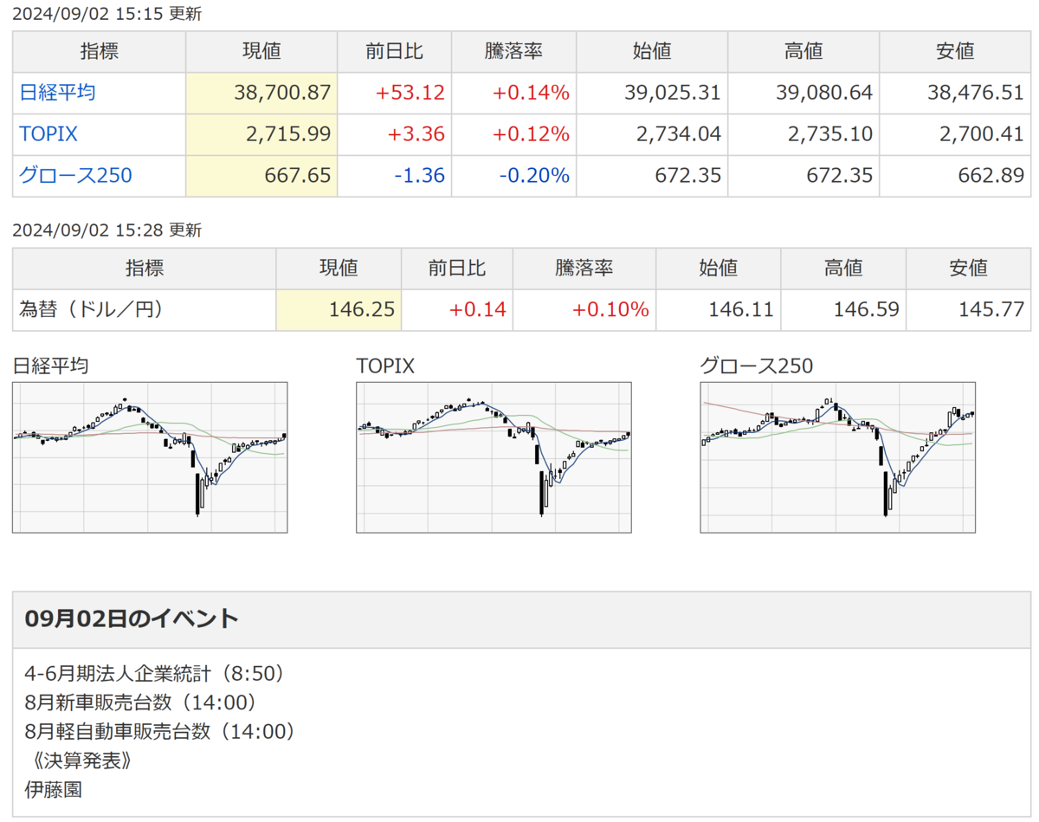The height and width of the screenshot is (822, 1039).
Task: Click the 2024/09/02 15:15 更新 timestamp
Action: coord(107,14)
